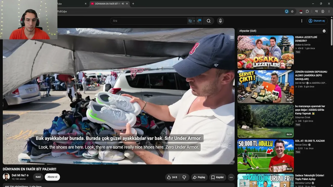This screenshot has height=187, width=333.
Task: Open the TEKNOLOJİK ÜRÜNLER video thumbnail
Action: (265, 181)
